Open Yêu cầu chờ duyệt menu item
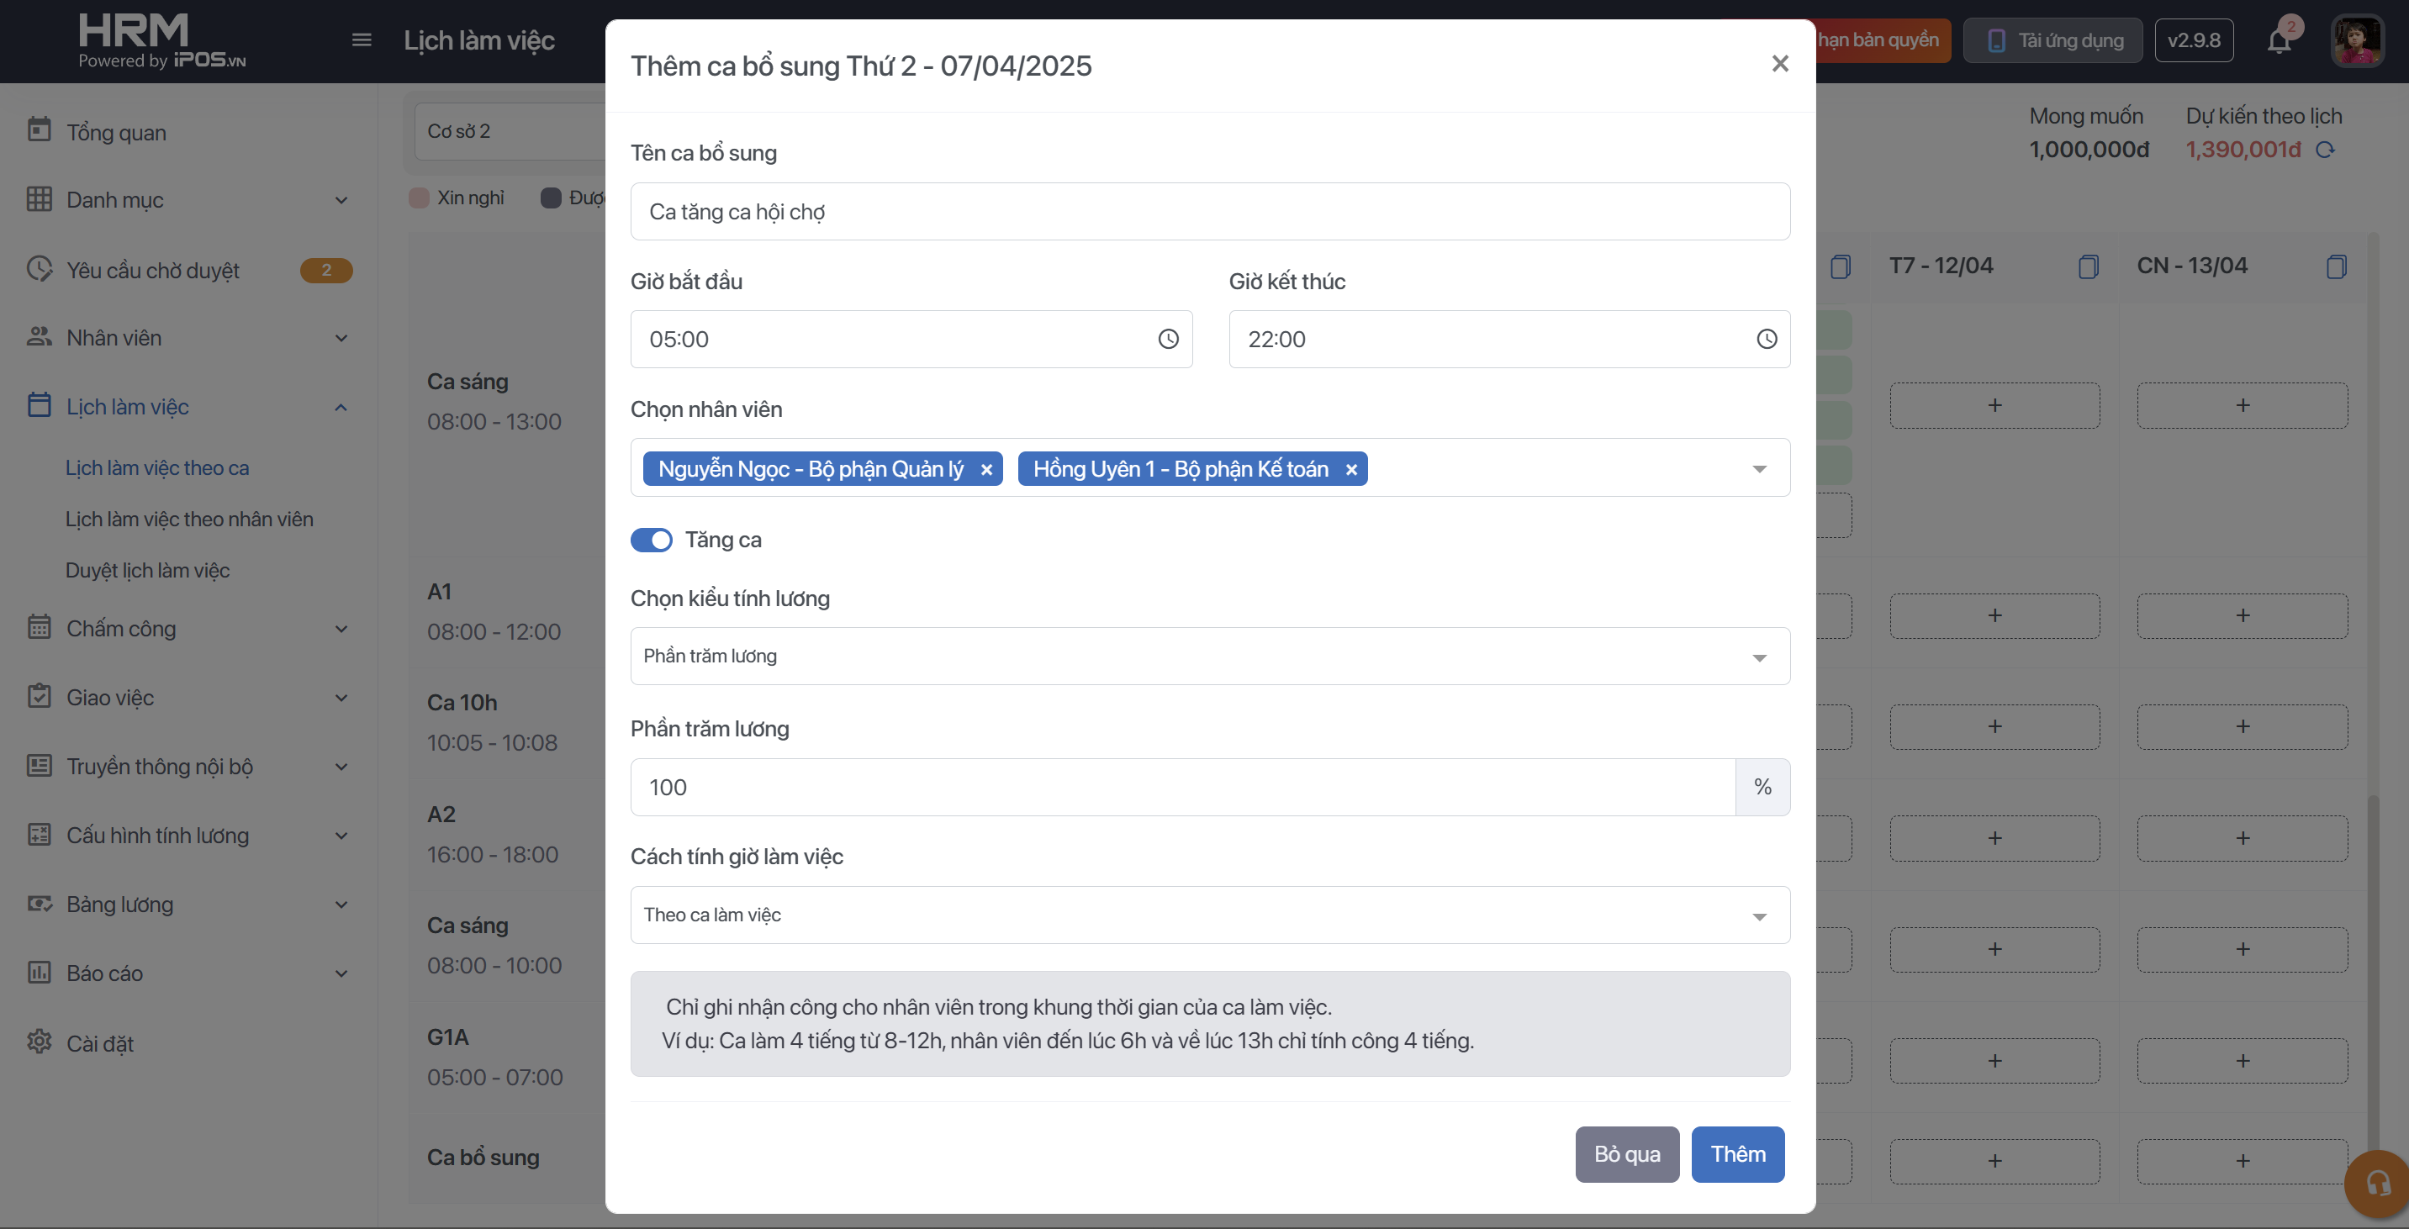Image resolution: width=2409 pixels, height=1229 pixels. 153,271
